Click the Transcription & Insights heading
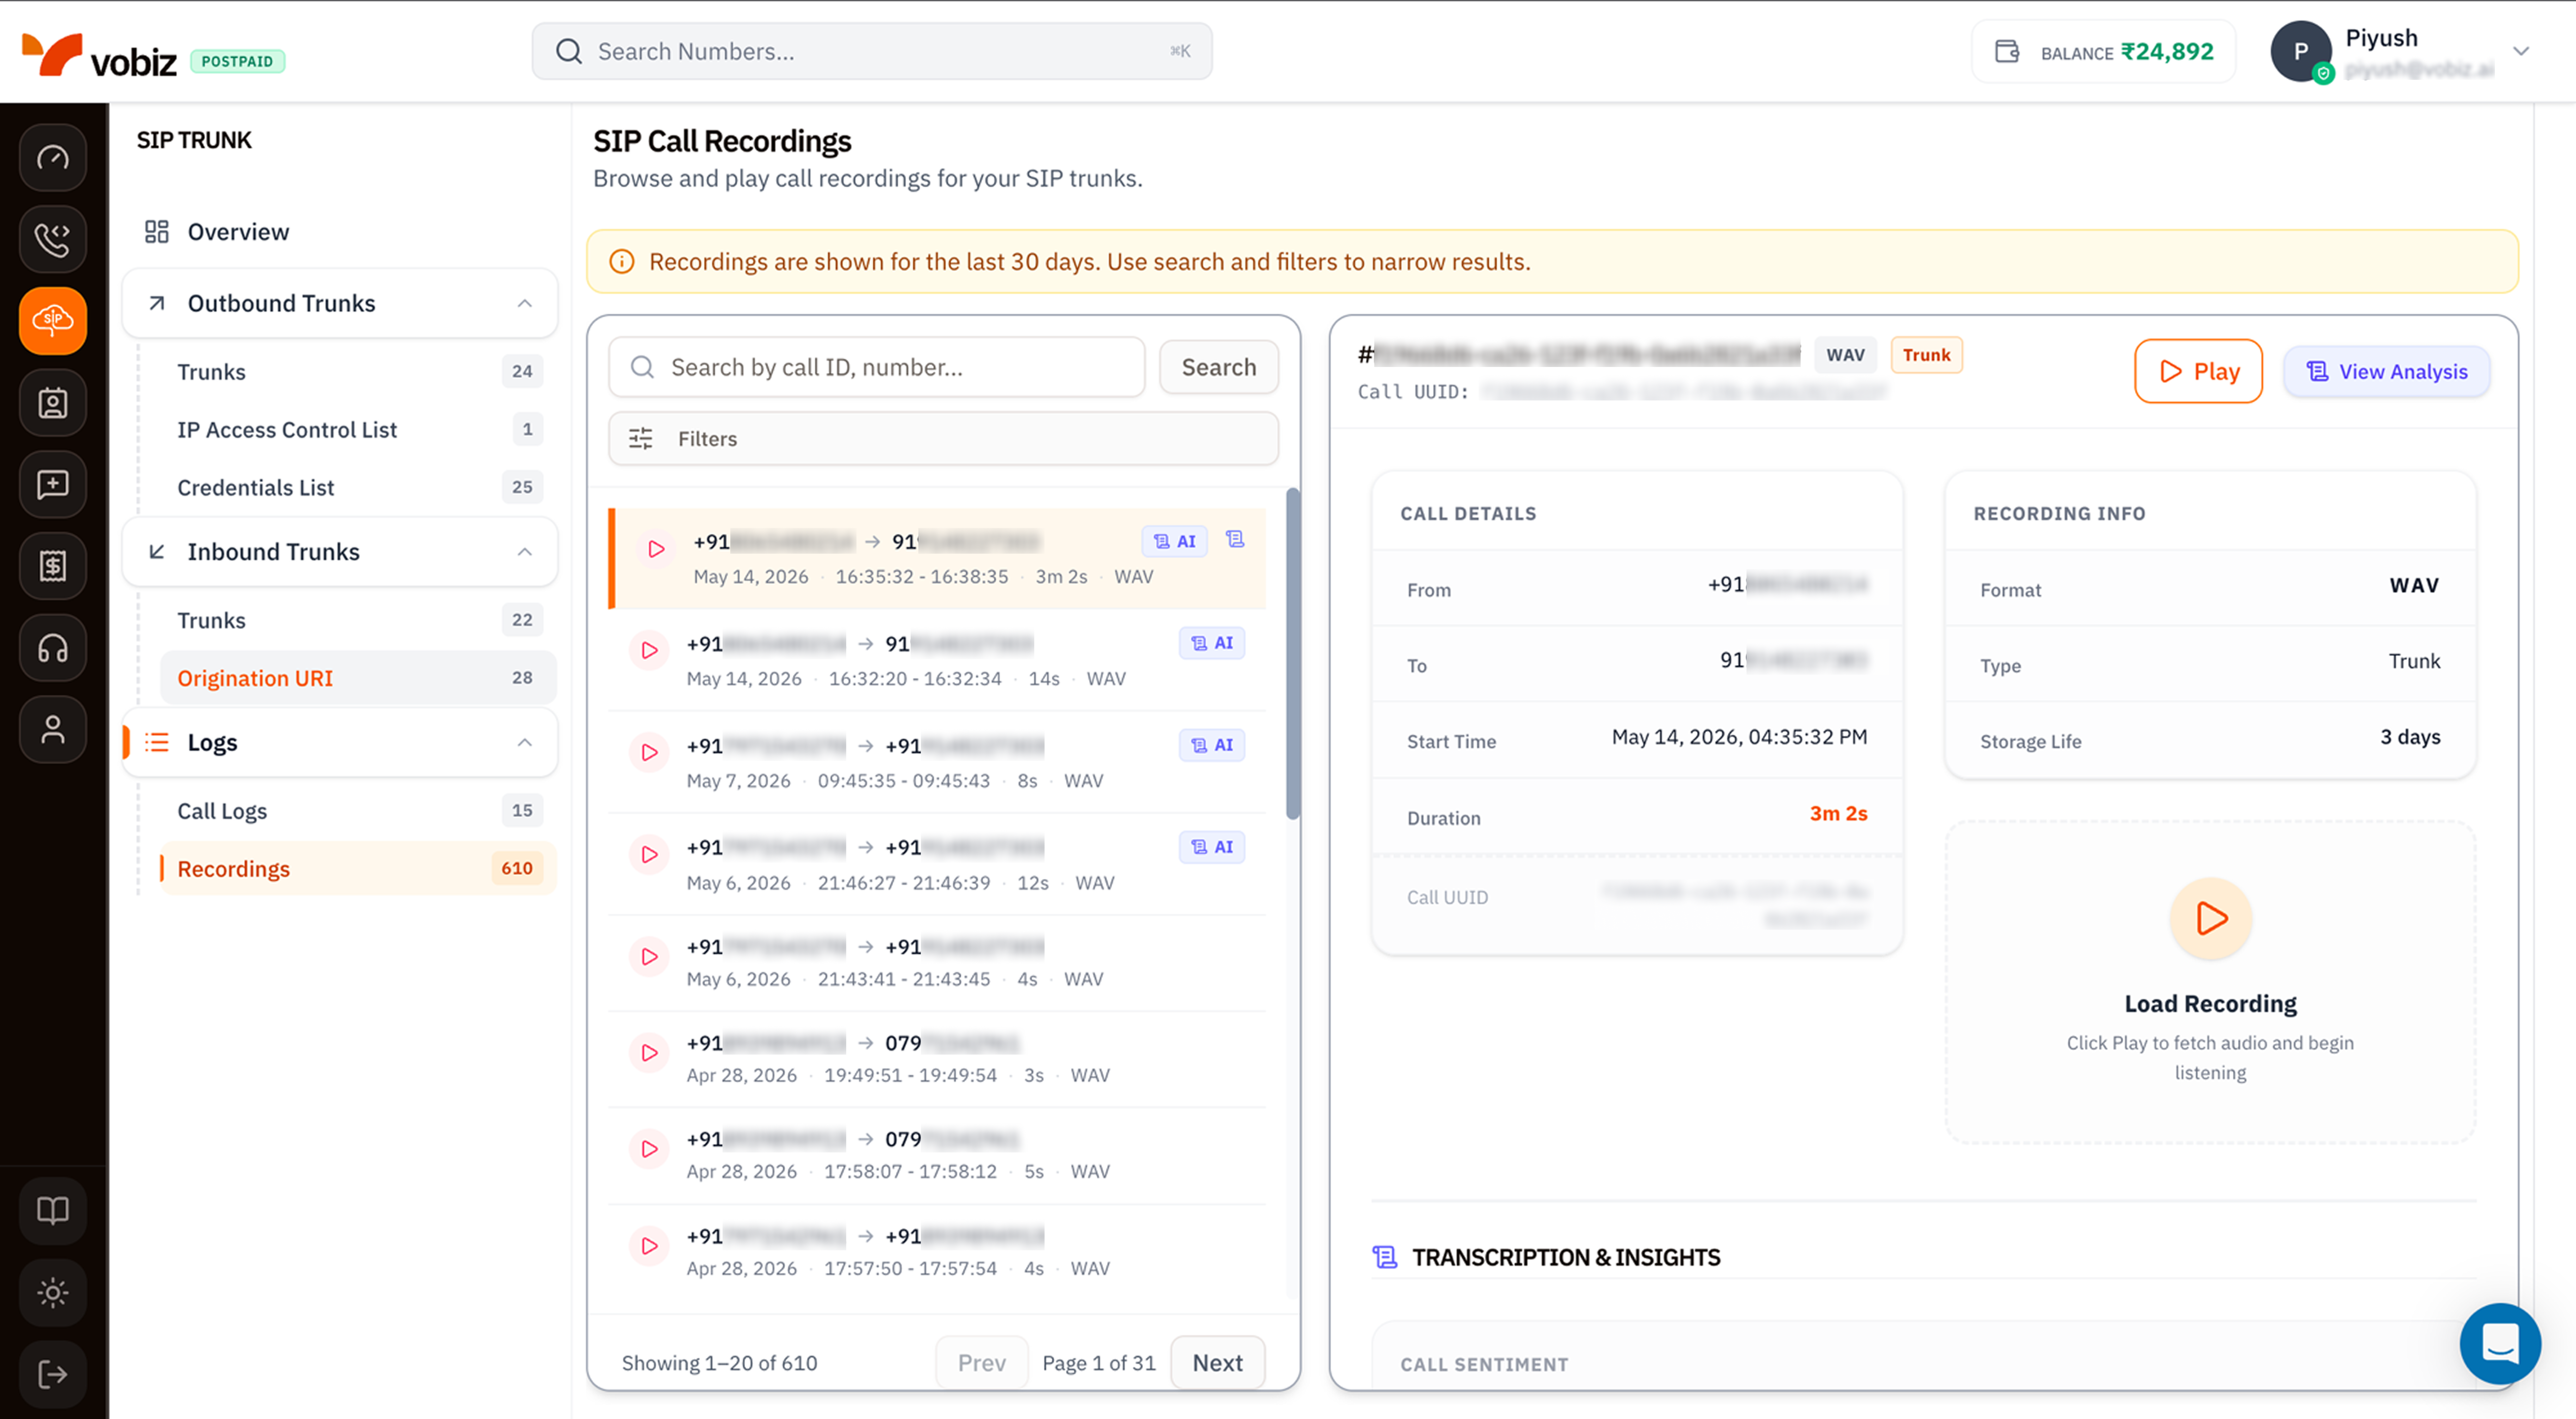 1566,1258
